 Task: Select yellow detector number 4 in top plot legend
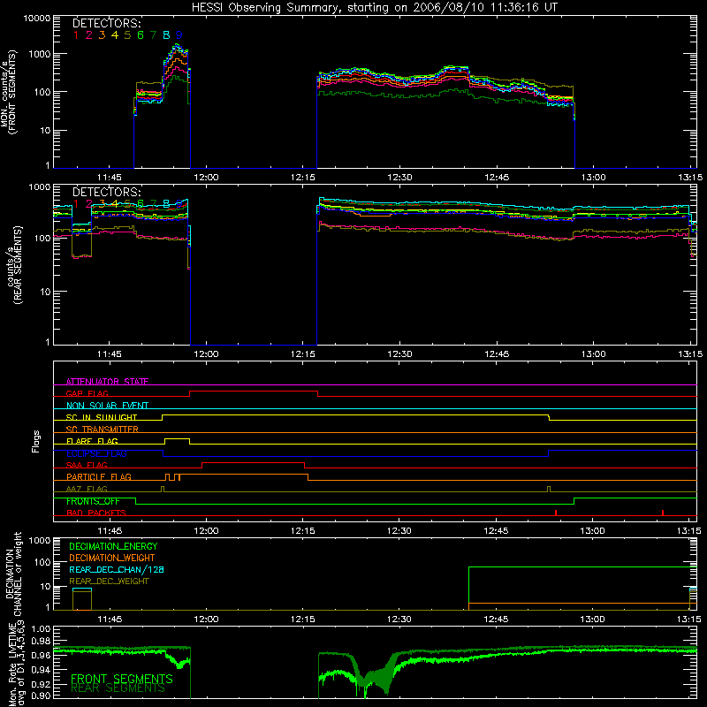pyautogui.click(x=115, y=34)
